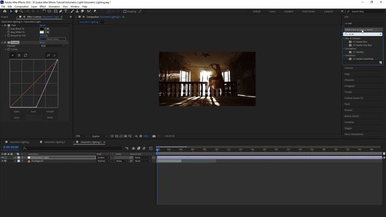Click the motion blur icon in the timeline
Screen dimensions: 386x217
pyautogui.click(x=144, y=148)
